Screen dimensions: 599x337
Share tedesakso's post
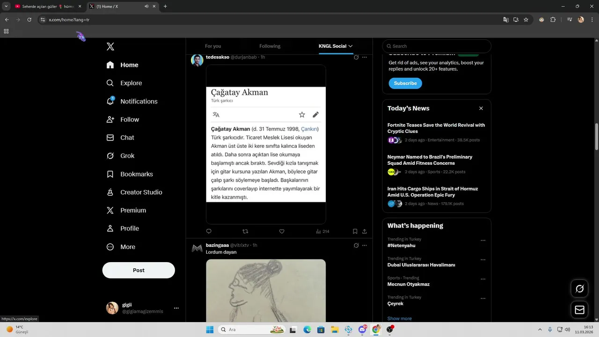pos(365,231)
